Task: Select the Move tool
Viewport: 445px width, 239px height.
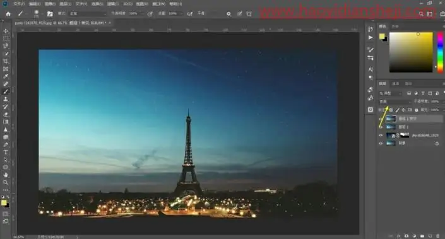Action: (x=6, y=31)
